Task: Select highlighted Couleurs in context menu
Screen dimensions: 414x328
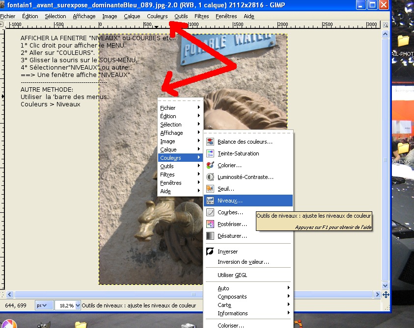Action: 180,158
